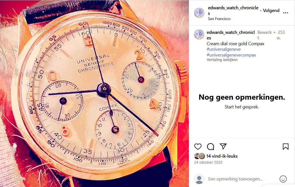295x187 pixels.
Task: Open the San Francisco location link
Action: pyautogui.click(x=219, y=19)
